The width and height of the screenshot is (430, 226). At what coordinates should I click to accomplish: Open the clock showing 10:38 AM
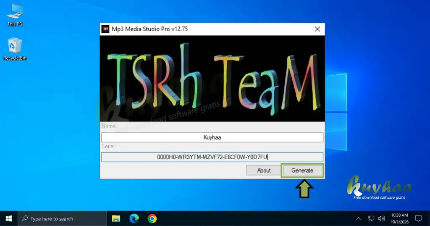click(400, 218)
